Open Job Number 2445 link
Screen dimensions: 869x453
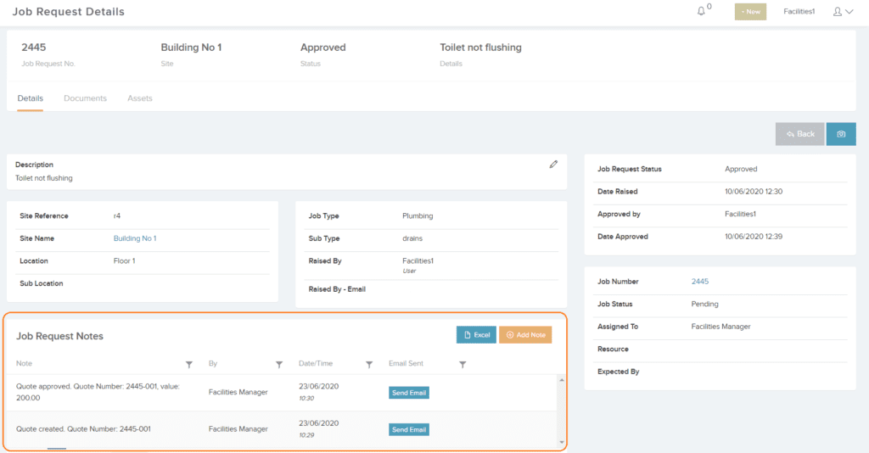(x=700, y=282)
